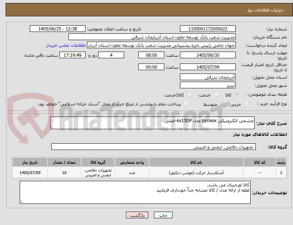Image resolution: width=293 pixels, height=225 pixels.
Task: Click delivery city field تبریز
Action: pyautogui.click(x=208, y=85)
